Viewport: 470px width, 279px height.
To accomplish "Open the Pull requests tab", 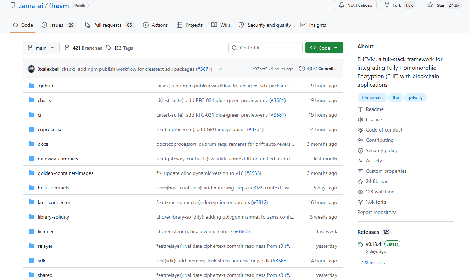I will tap(109, 25).
